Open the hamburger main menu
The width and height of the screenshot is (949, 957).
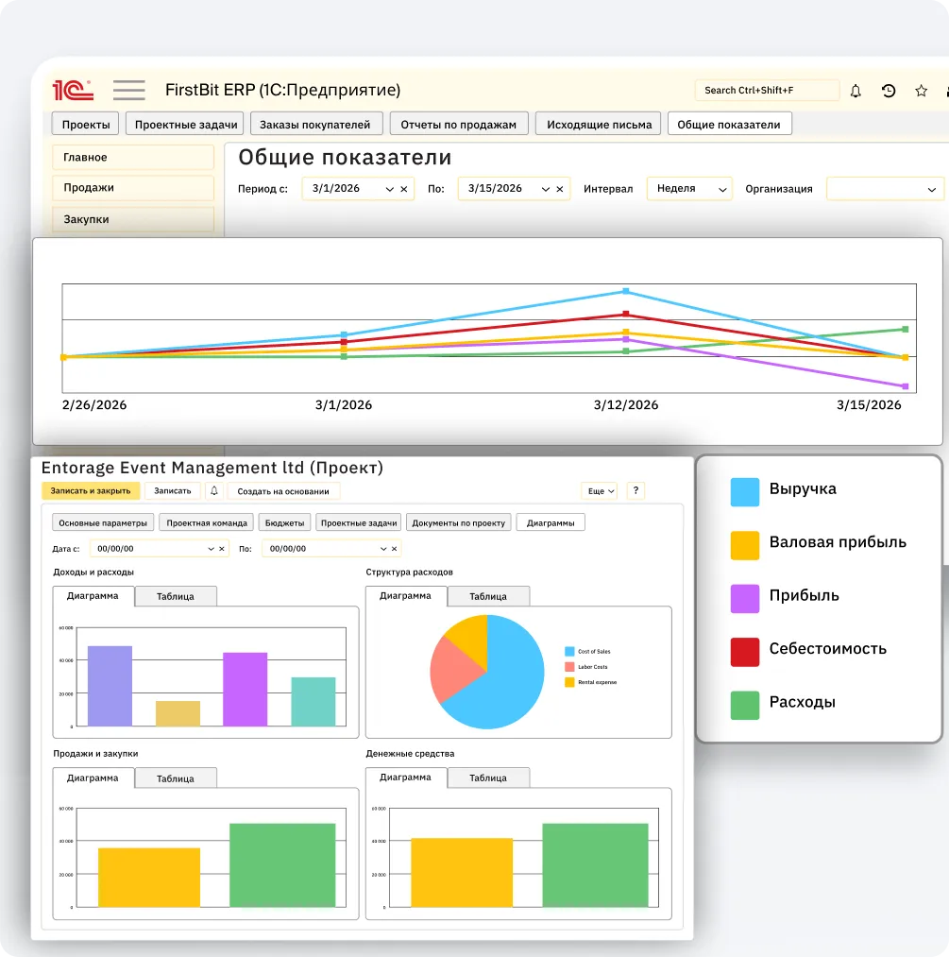click(128, 91)
